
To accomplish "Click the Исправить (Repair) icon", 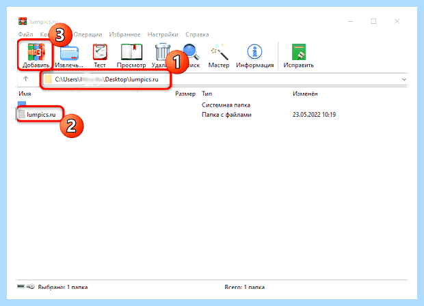I will coord(299,52).
